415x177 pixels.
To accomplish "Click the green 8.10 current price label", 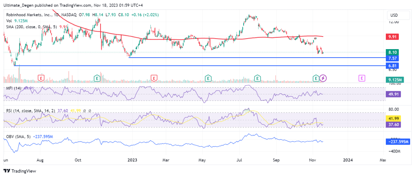I will coord(393,52).
